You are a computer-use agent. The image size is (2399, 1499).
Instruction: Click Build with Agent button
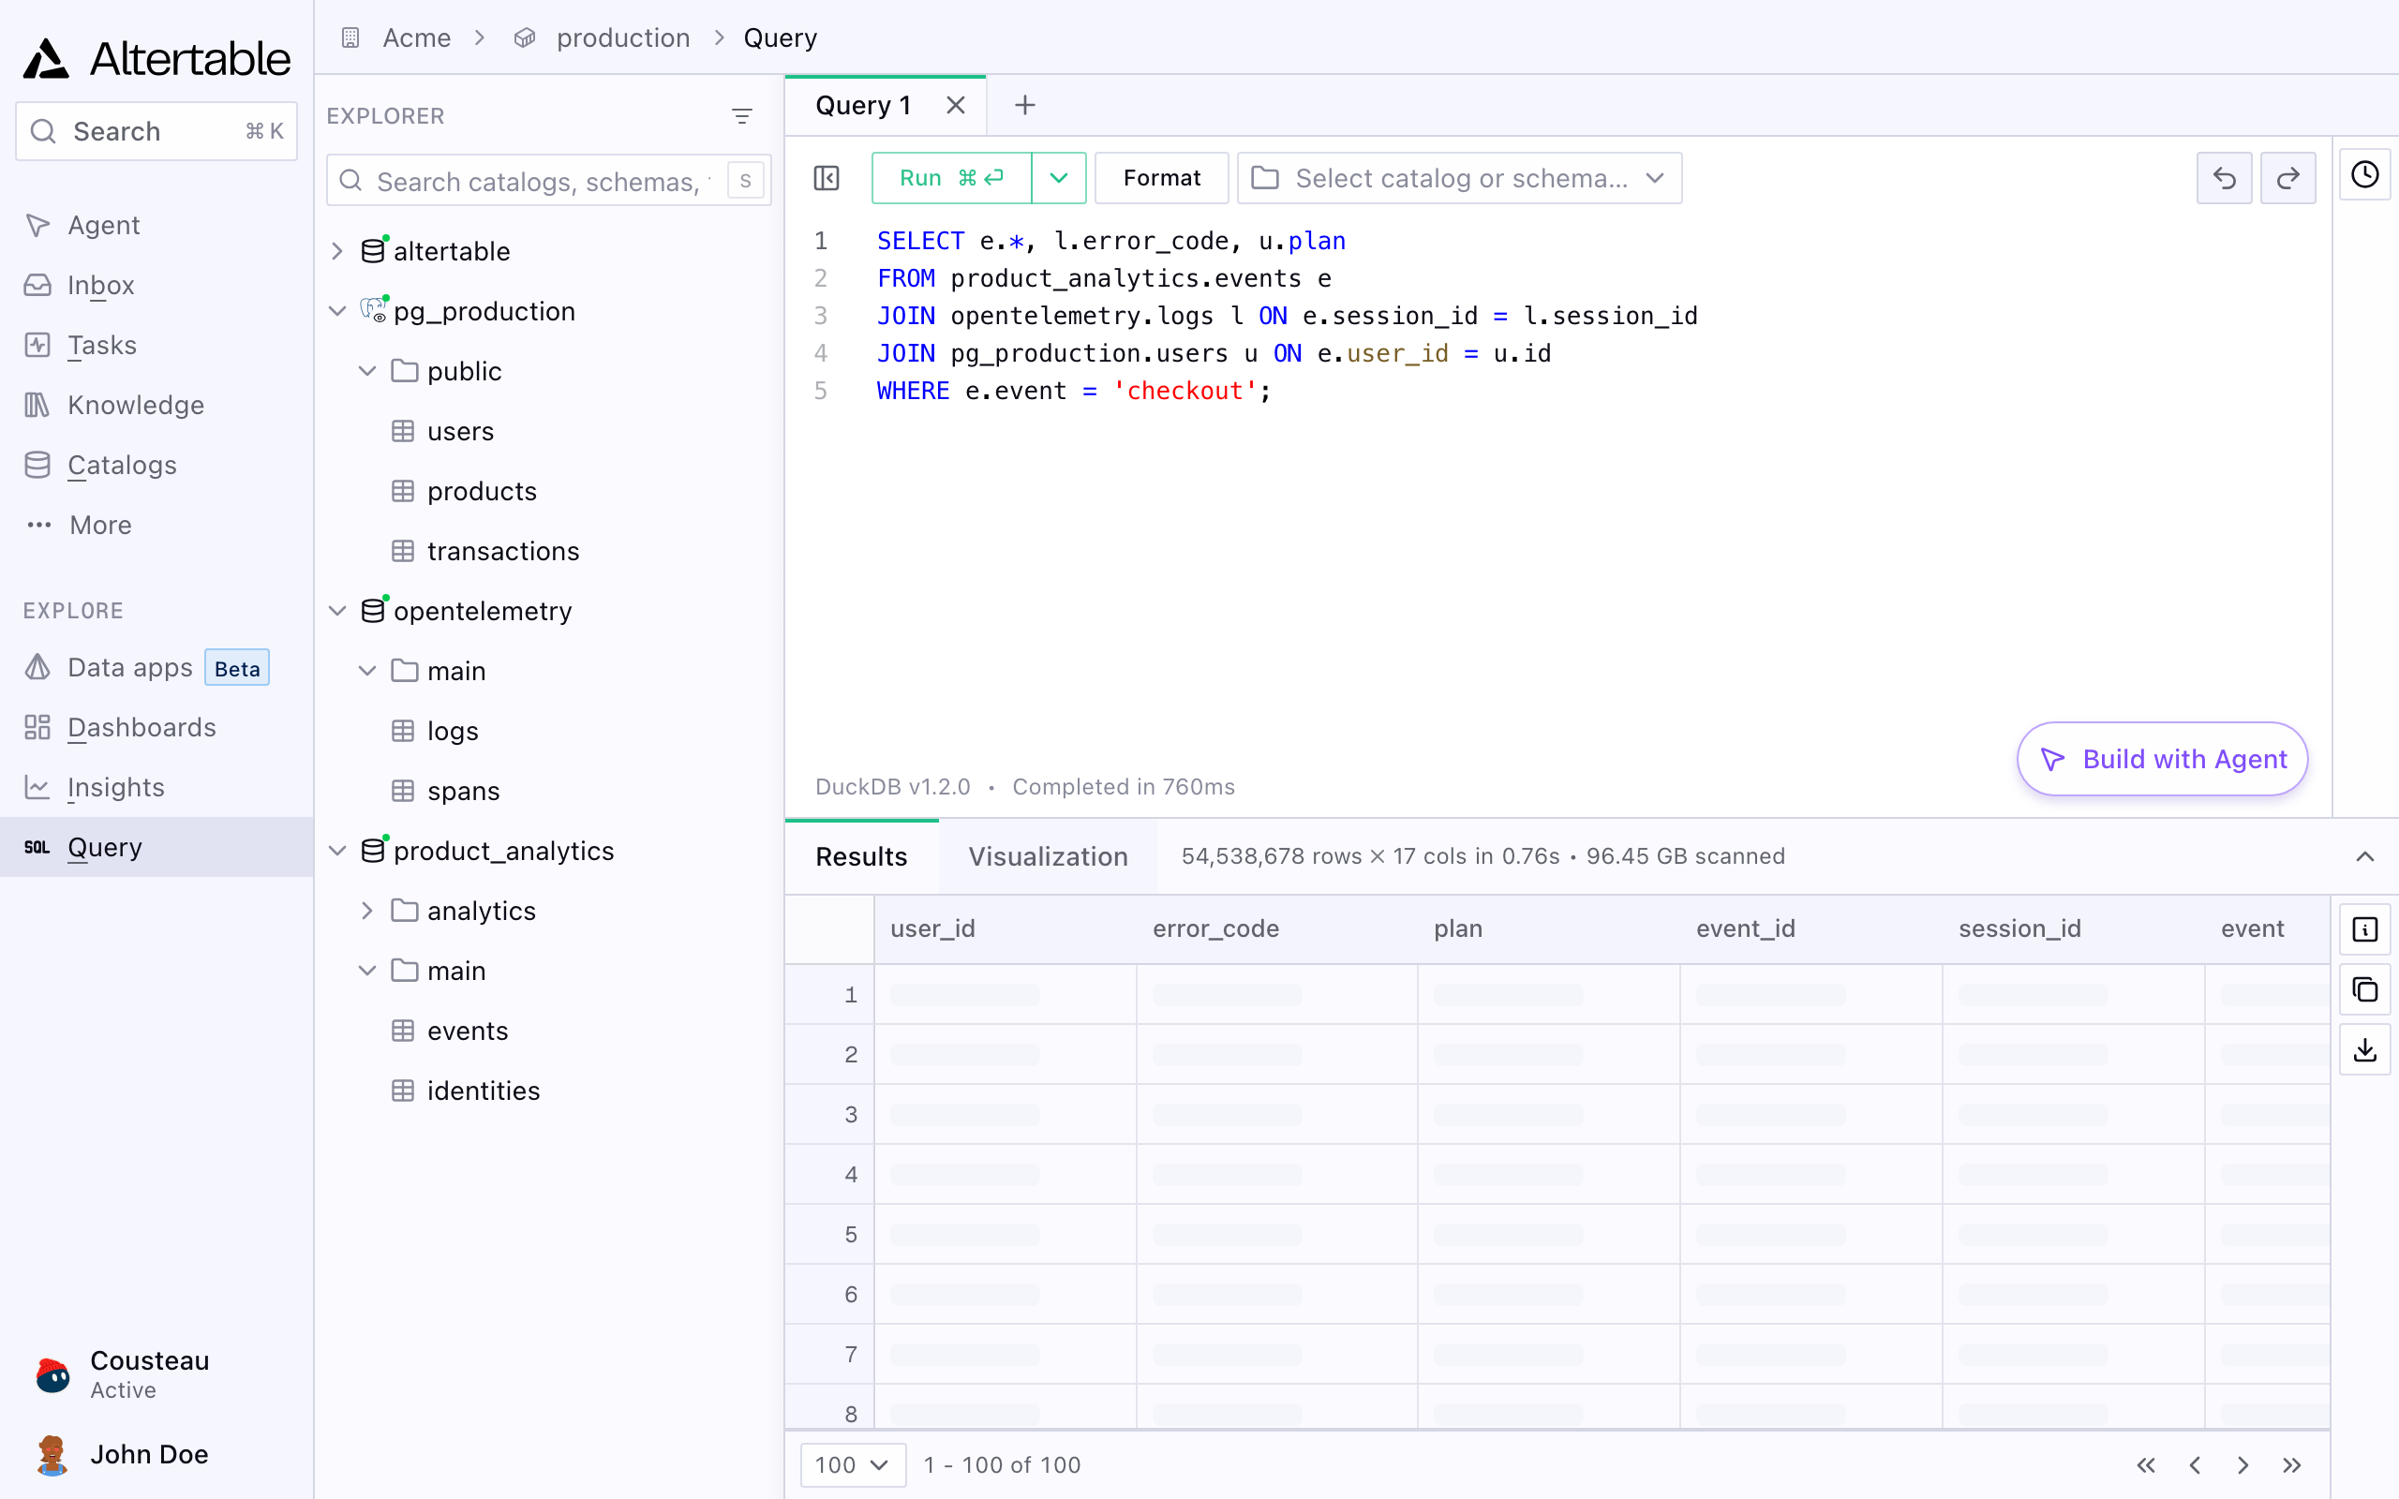(2162, 759)
